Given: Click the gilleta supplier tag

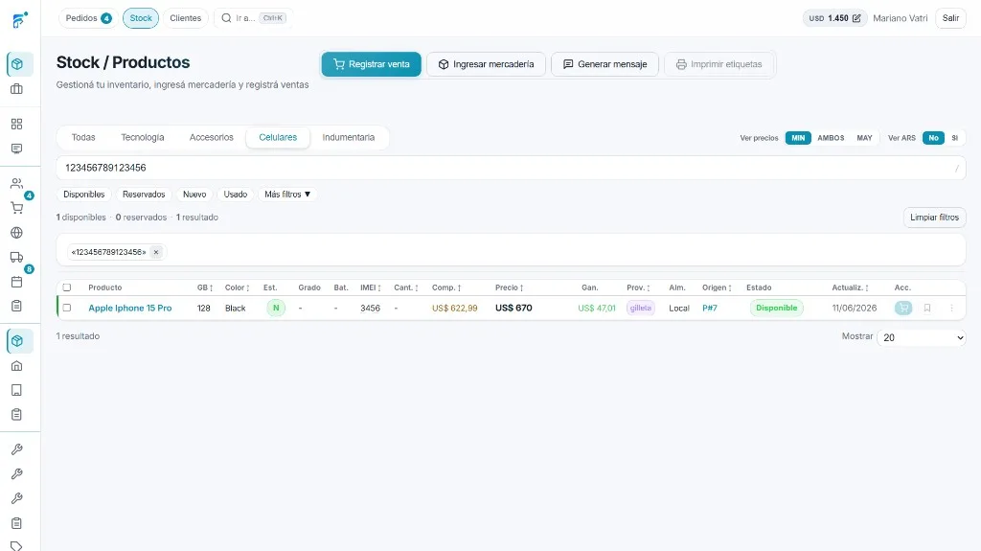Looking at the screenshot, I should (x=641, y=308).
